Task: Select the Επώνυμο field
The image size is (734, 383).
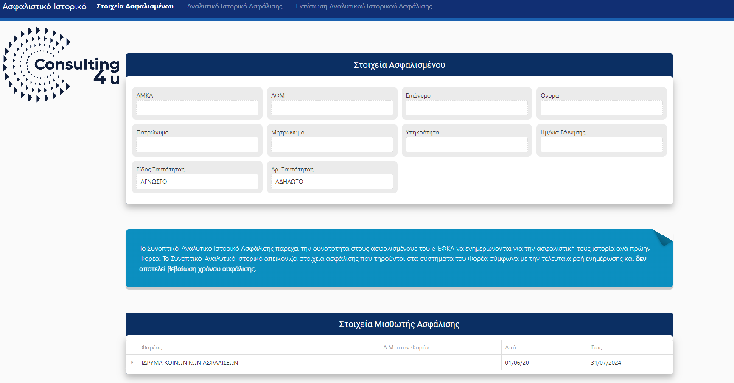Action: point(466,108)
